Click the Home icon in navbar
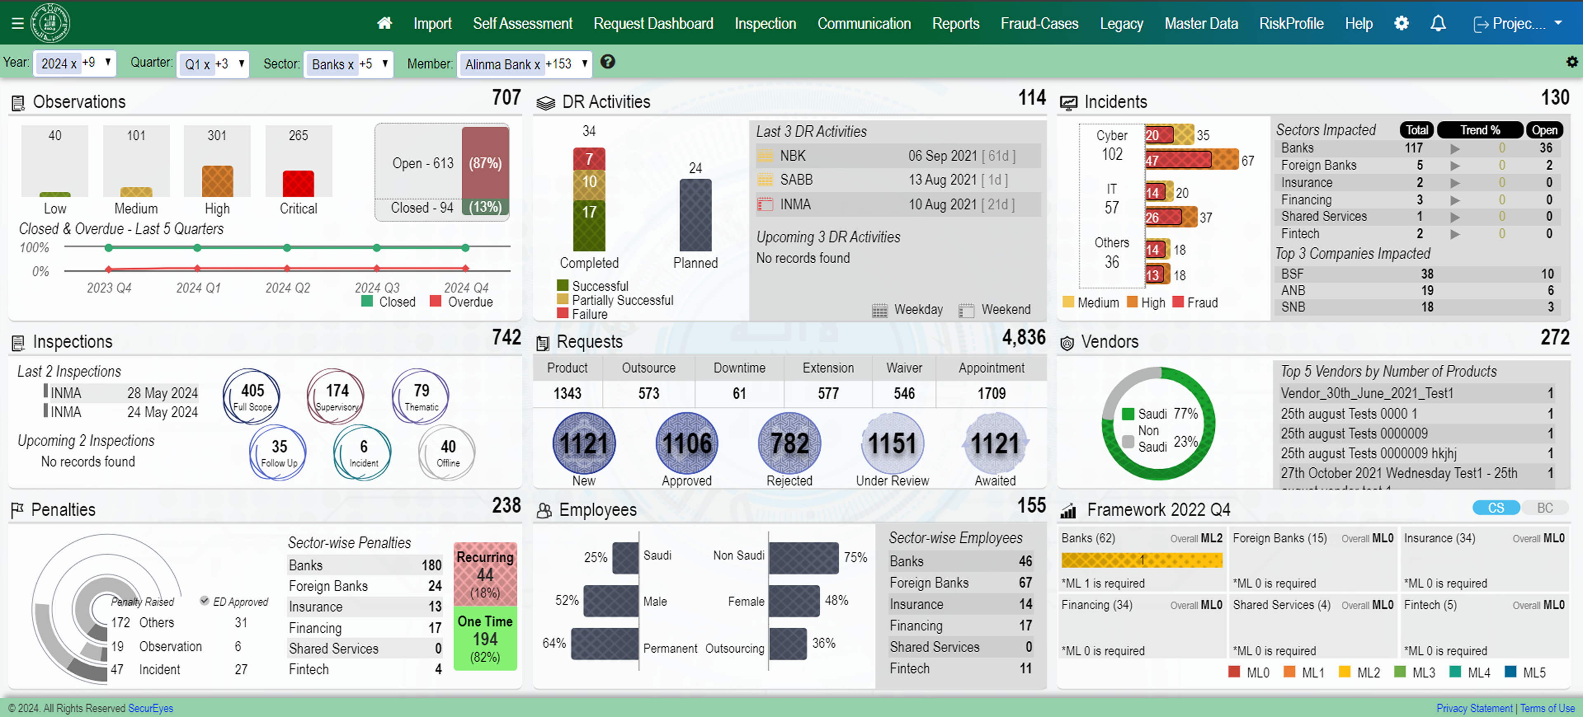The image size is (1583, 717). pos(385,23)
